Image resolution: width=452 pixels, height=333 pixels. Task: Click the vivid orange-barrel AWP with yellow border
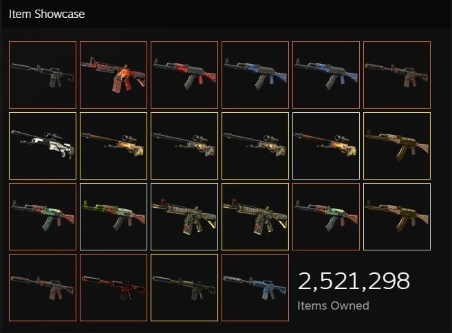click(114, 146)
